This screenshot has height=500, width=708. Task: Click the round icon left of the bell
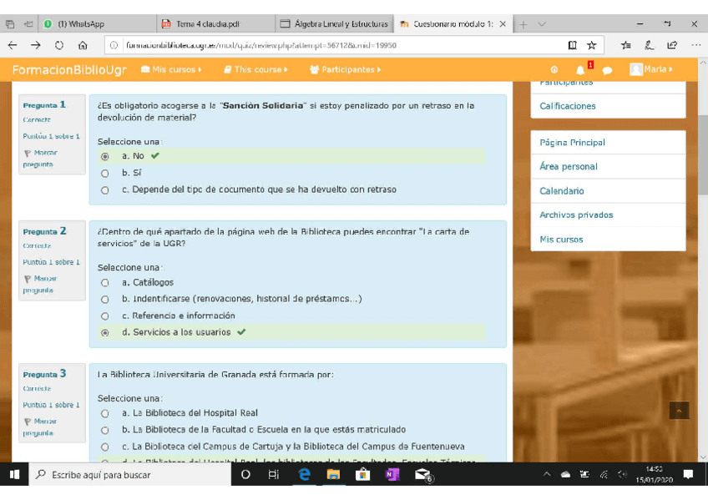pos(554,70)
